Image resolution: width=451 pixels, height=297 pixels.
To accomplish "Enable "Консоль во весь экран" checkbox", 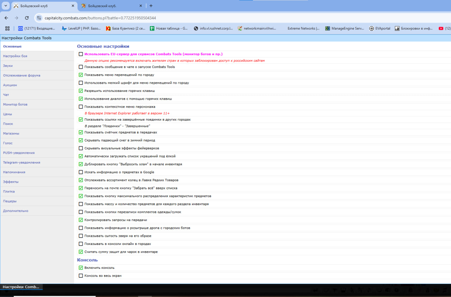I will tap(81, 276).
